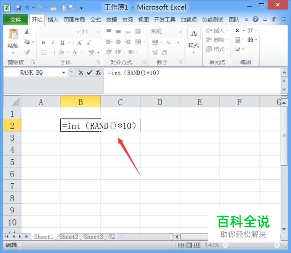The width and height of the screenshot is (291, 253).
Task: Open the 样式 styles gallery
Action: coord(193,40)
